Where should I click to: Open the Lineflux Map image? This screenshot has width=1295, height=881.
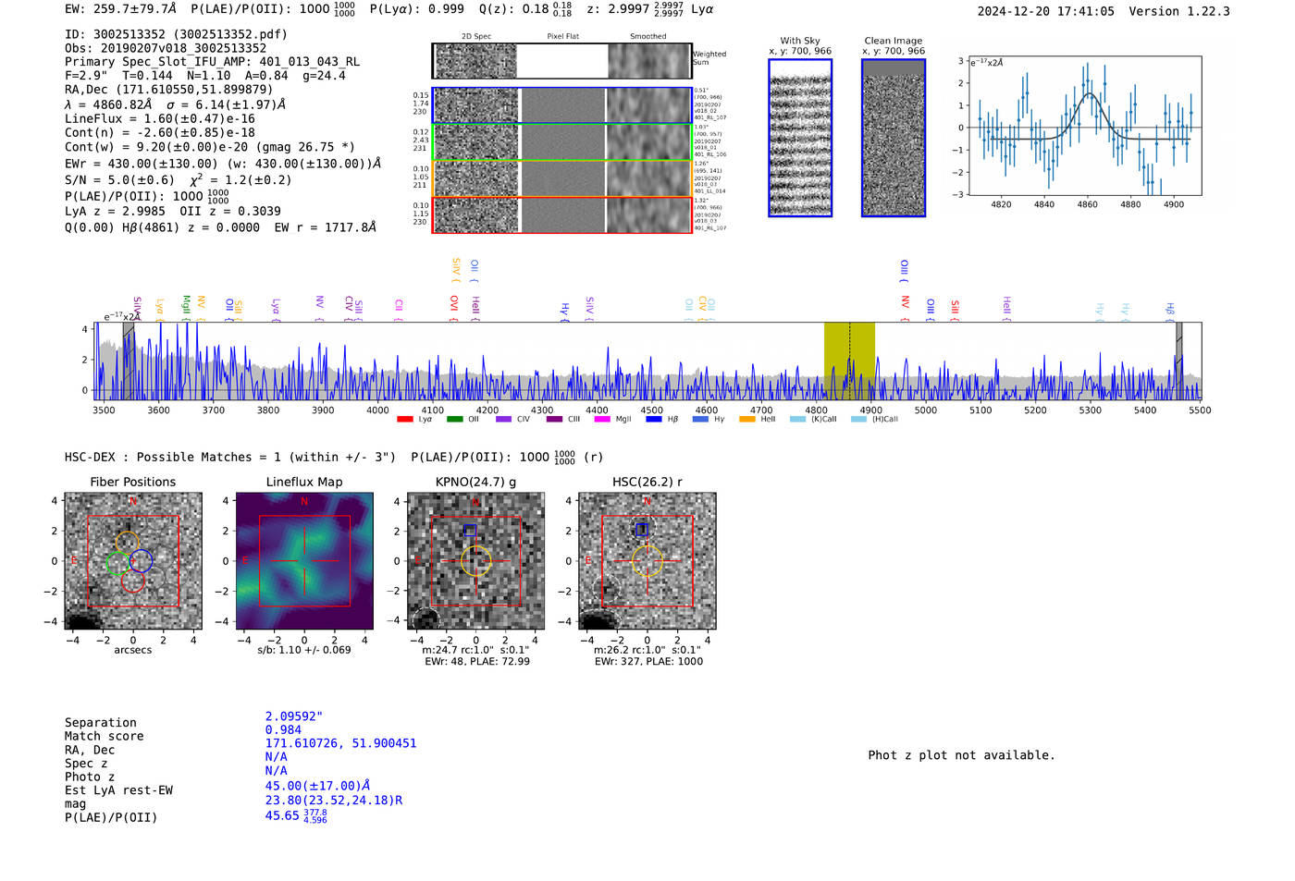[304, 560]
